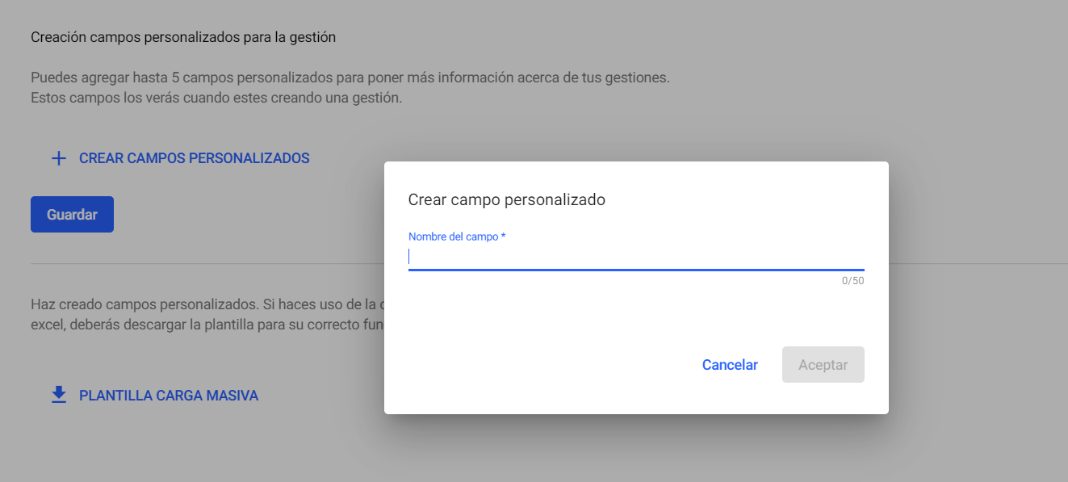Dismiss the dialog with Cancelar
This screenshot has width=1068, height=482.
tap(729, 364)
